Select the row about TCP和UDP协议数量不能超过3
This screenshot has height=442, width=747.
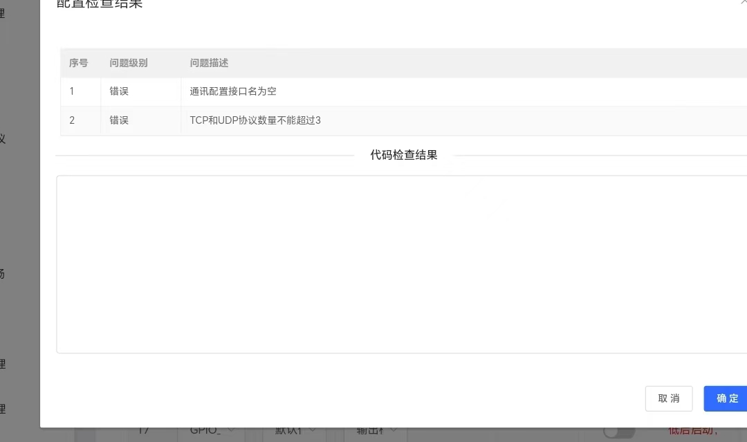pyautogui.click(x=256, y=120)
